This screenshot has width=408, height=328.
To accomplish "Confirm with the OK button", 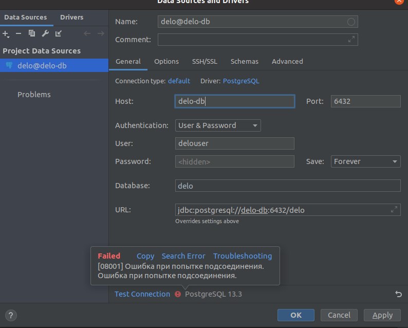I will pos(296,315).
